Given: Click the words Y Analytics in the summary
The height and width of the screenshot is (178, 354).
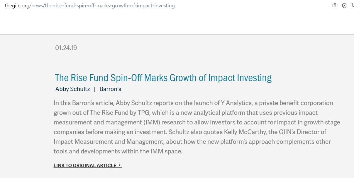Looking at the screenshot, I should click(x=236, y=103).
